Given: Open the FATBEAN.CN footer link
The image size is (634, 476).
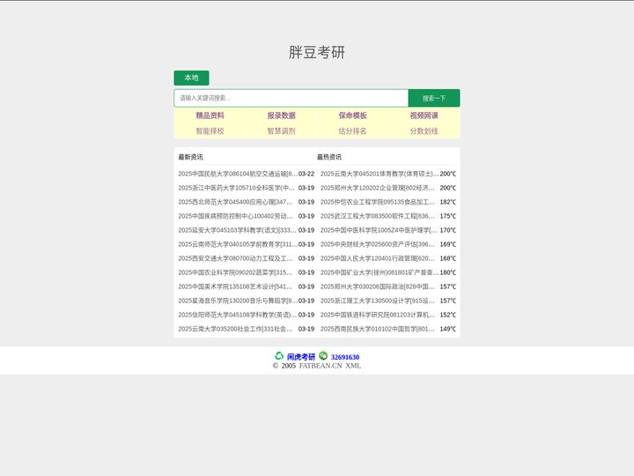Looking at the screenshot, I should point(321,366).
